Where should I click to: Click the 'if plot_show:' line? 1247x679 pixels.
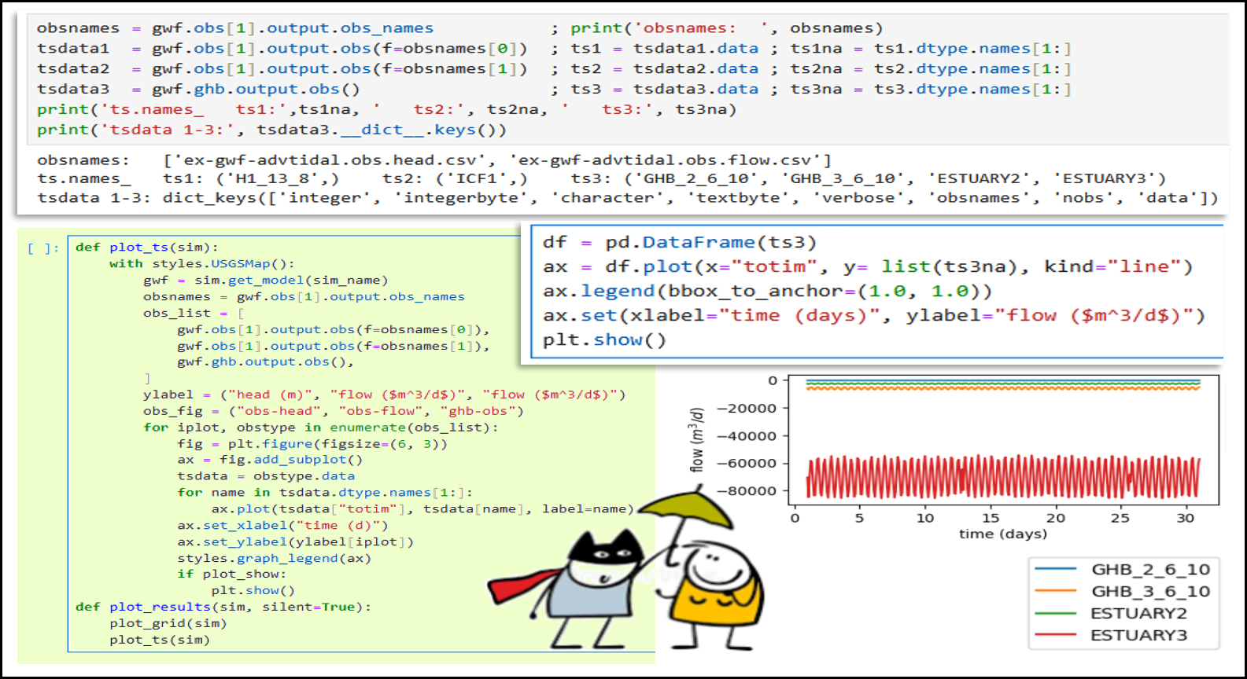coord(231,574)
